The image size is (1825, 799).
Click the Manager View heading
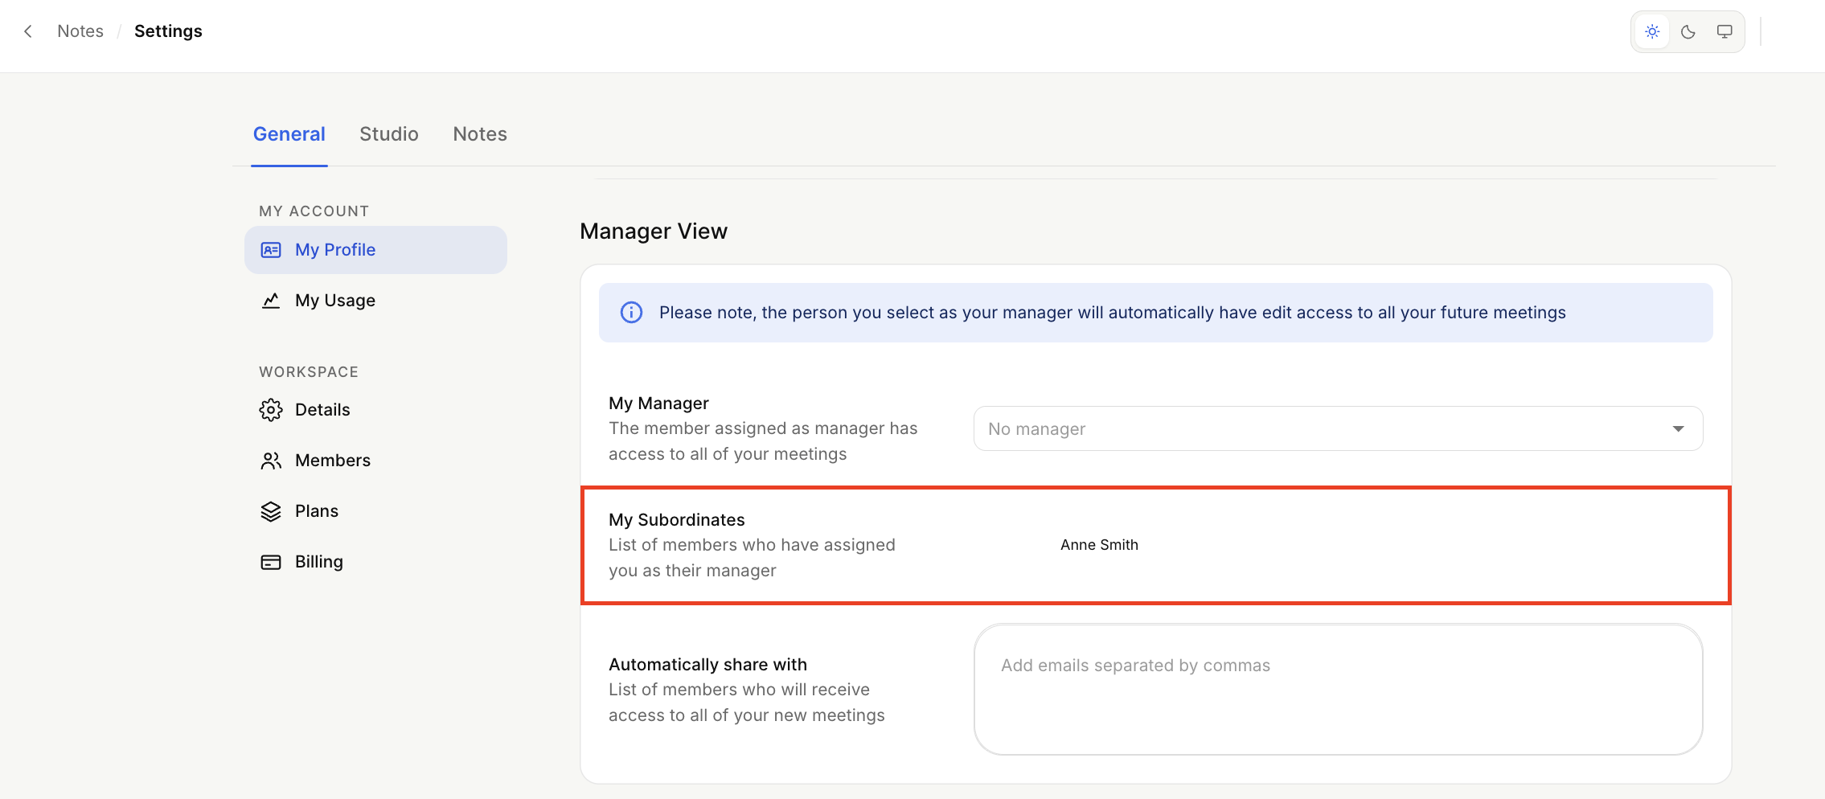tap(654, 232)
